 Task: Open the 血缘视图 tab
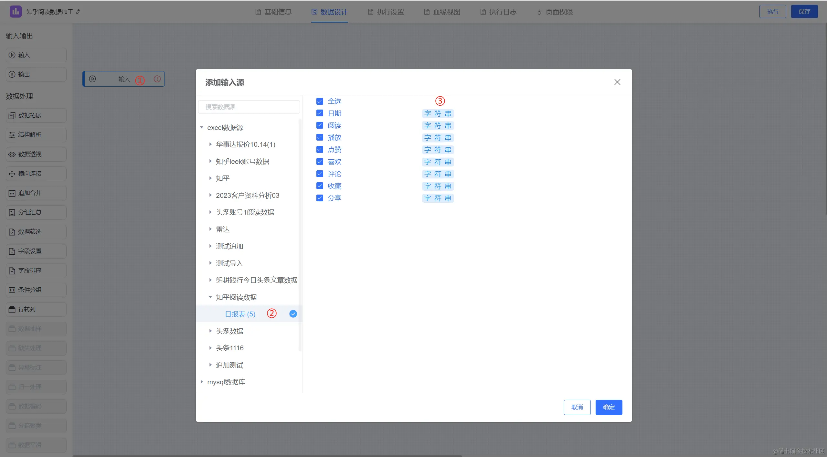442,12
